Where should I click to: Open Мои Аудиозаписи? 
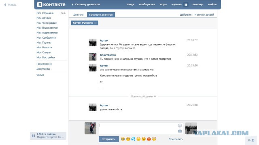47,33
